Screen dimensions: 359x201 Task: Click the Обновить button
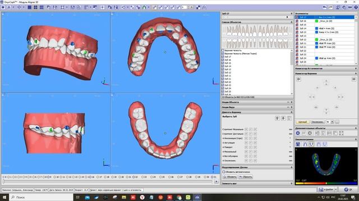pos(230,177)
